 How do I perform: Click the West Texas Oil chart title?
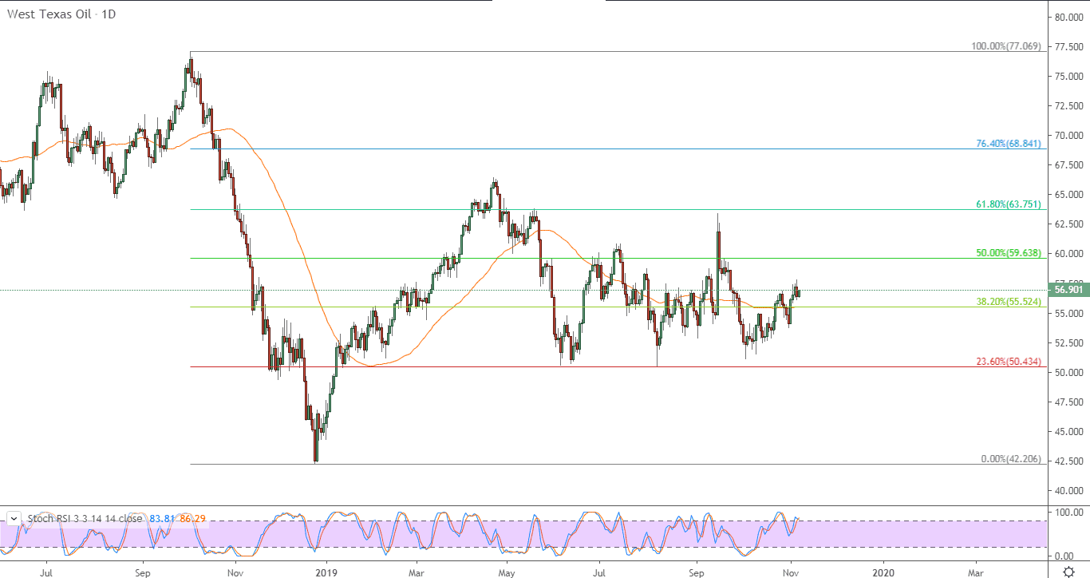pyautogui.click(x=61, y=14)
